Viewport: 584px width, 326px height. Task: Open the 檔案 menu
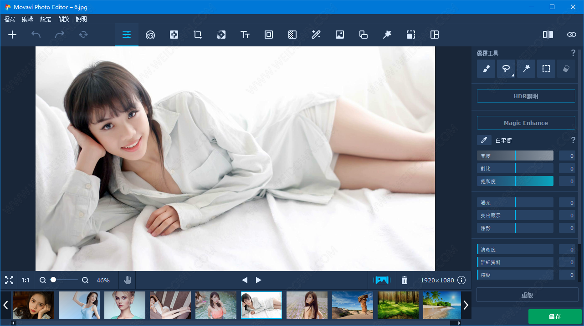tap(9, 19)
